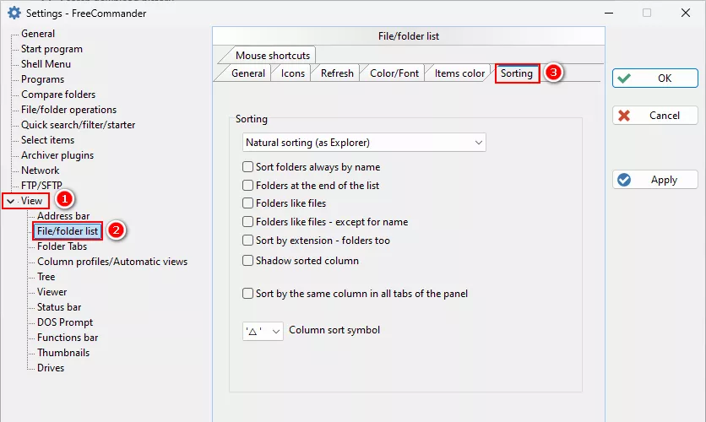The width and height of the screenshot is (706, 422).
Task: Open Quick search/filter/starter settings
Action: click(78, 125)
